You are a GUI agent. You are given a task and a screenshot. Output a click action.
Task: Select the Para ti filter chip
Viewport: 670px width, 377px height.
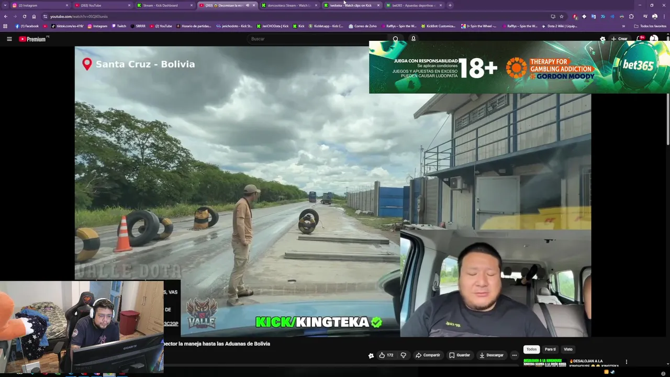pyautogui.click(x=550, y=349)
